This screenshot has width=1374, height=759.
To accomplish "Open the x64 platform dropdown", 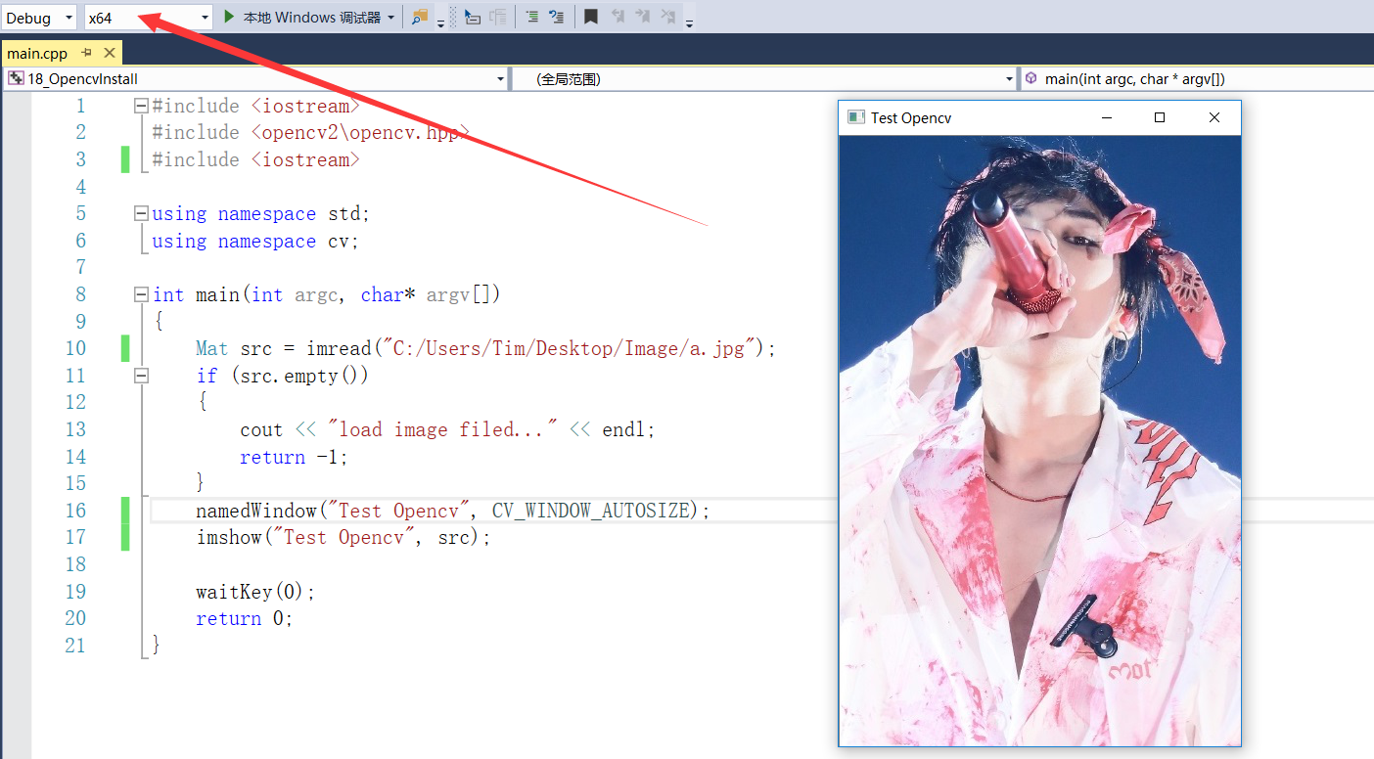I will coord(205,18).
